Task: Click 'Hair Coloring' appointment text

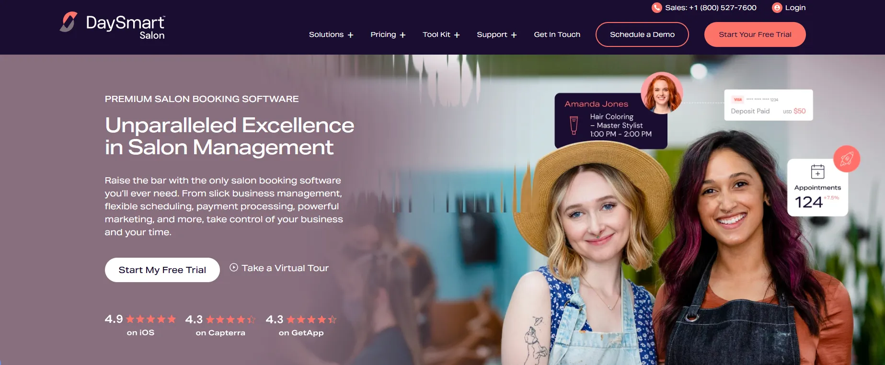Action: (x=612, y=117)
